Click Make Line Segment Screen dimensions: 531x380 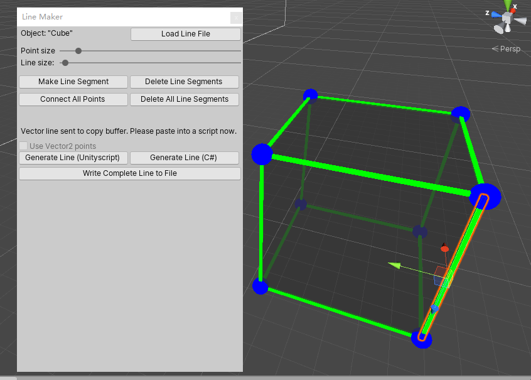click(73, 82)
